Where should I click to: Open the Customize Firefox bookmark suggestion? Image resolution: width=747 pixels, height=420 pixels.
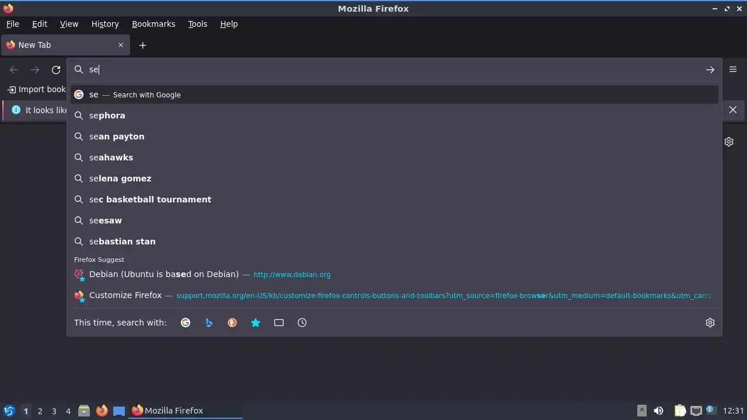[395, 295]
